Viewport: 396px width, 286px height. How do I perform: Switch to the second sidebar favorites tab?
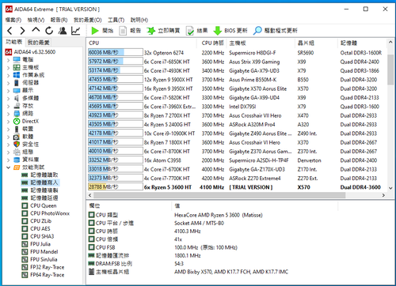(38, 43)
